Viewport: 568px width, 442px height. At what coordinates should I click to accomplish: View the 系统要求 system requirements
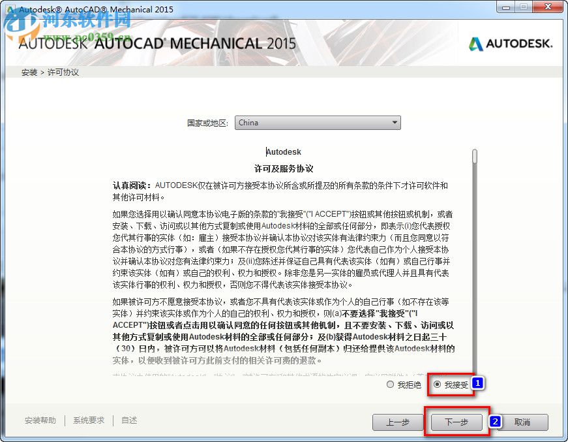point(89,420)
